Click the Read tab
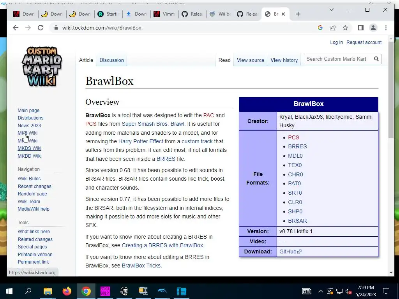Viewport: 399px width, 299px height. click(x=224, y=60)
